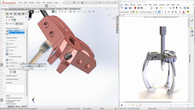The image size is (195, 110).
Task: Switch to Esquisse ribbon tab
Action: [x=28, y=9]
